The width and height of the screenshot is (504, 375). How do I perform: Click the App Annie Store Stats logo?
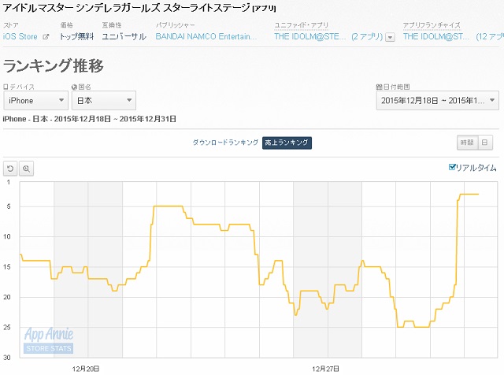point(49,340)
